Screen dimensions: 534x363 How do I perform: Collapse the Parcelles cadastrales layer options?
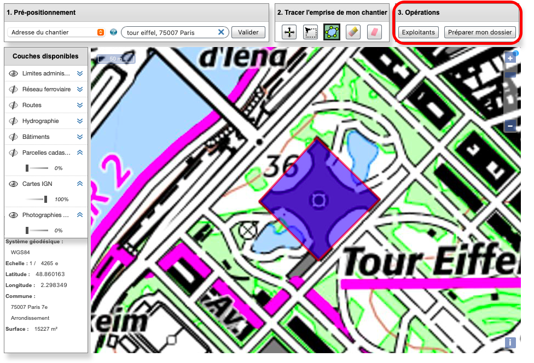(x=80, y=153)
